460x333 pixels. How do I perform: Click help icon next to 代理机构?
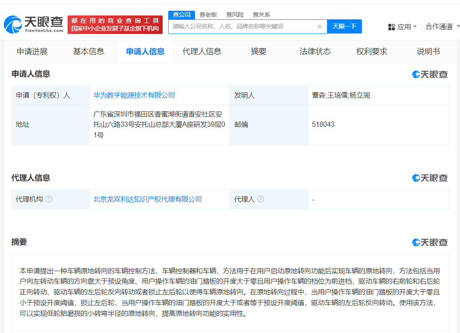49,199
